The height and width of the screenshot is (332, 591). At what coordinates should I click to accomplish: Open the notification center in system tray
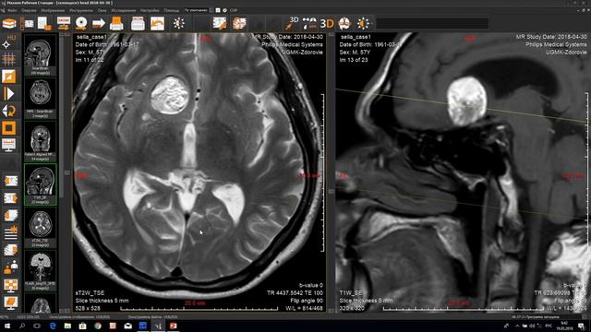[581, 326]
